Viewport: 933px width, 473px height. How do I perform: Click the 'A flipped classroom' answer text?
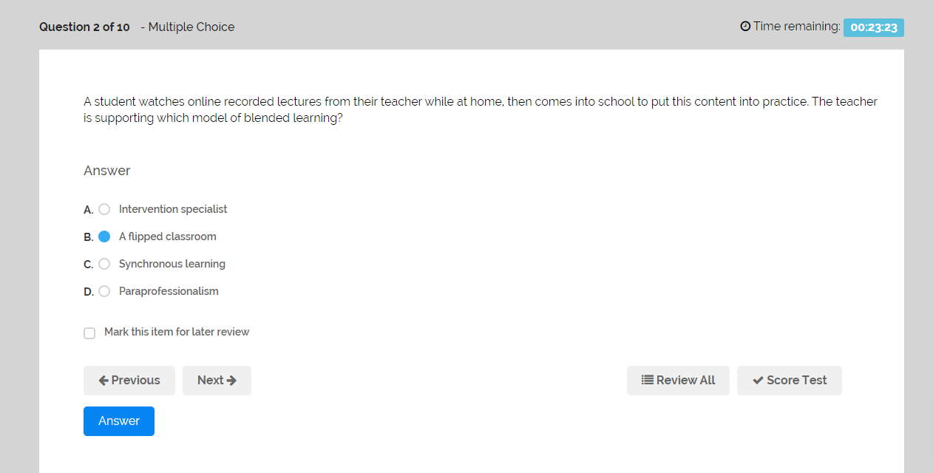[x=168, y=236]
